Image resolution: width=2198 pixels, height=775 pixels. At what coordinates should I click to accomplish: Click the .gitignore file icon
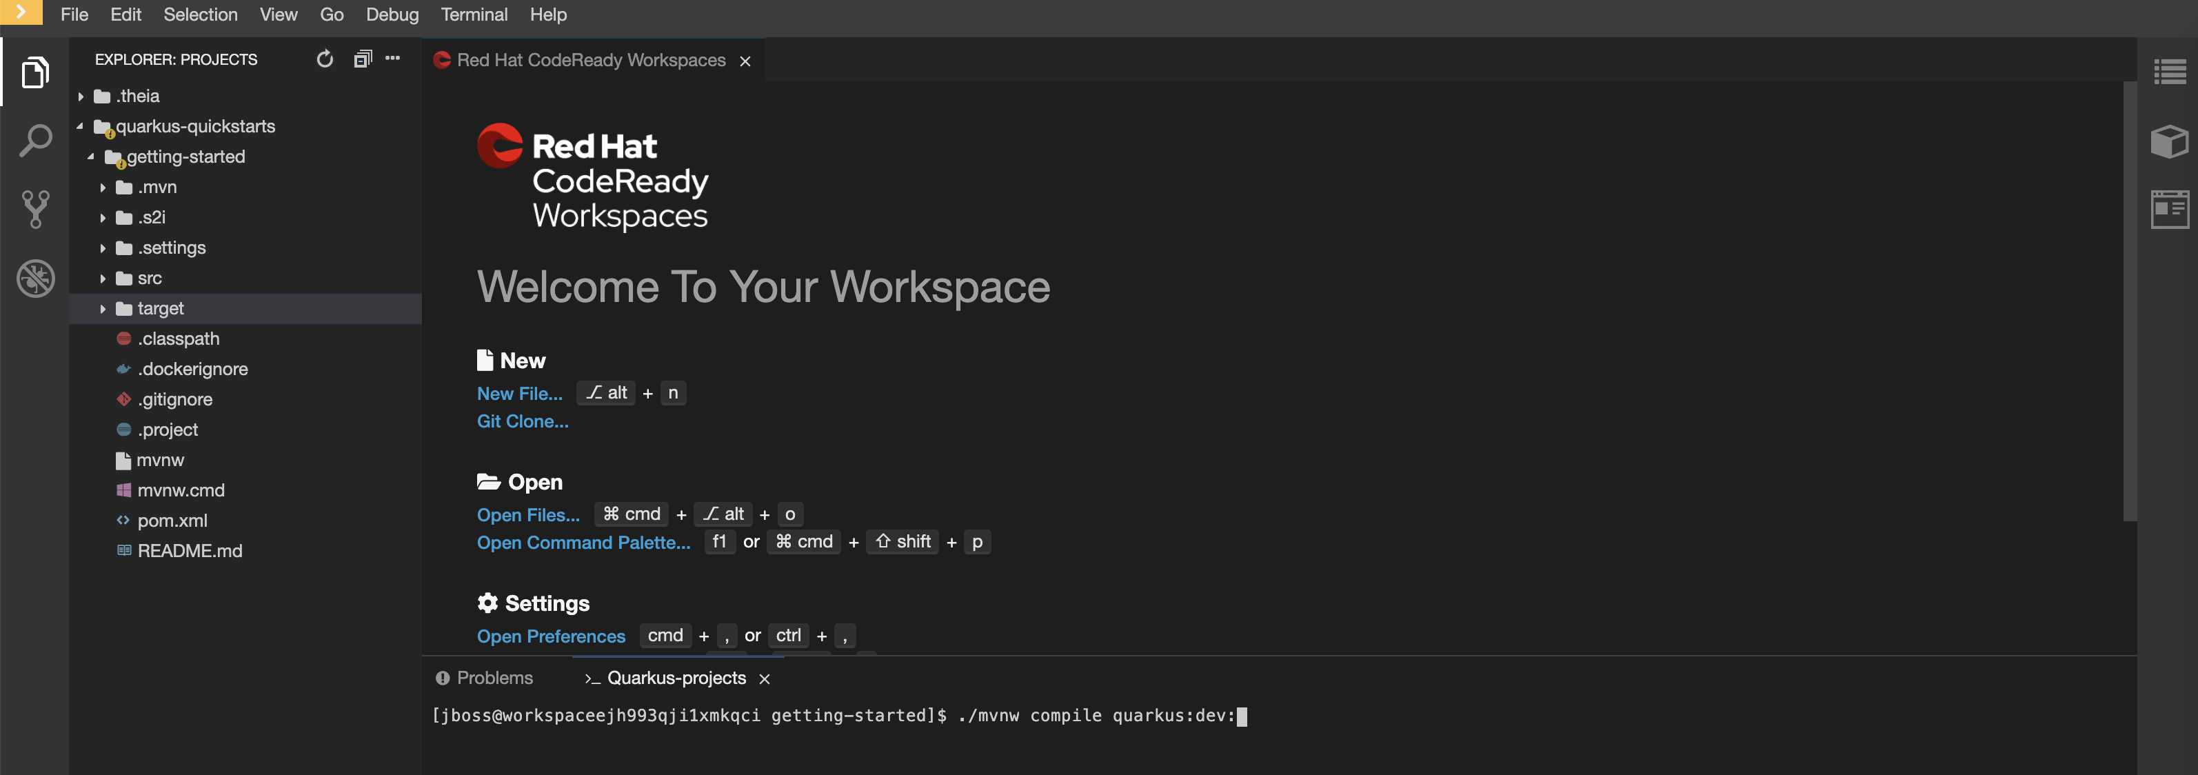coord(123,399)
